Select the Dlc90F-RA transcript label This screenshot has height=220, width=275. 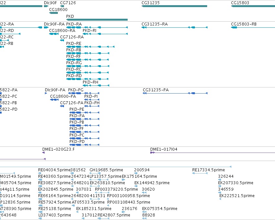click(54, 24)
